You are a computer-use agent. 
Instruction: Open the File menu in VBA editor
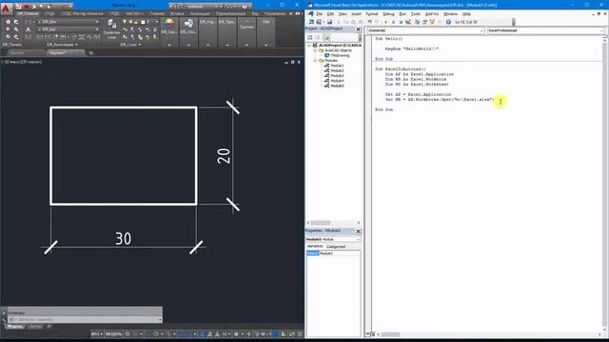click(x=320, y=14)
